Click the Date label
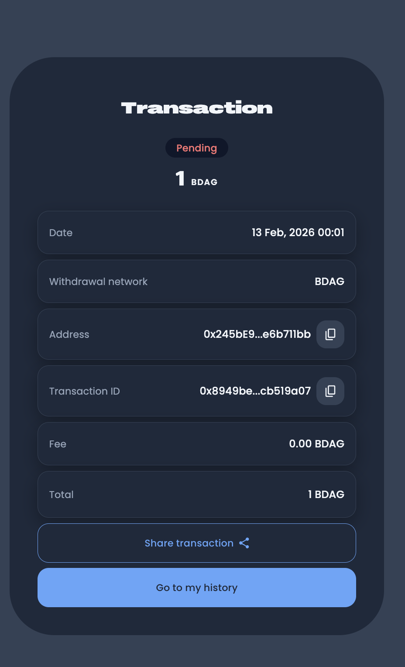This screenshot has height=667, width=405. (x=61, y=233)
